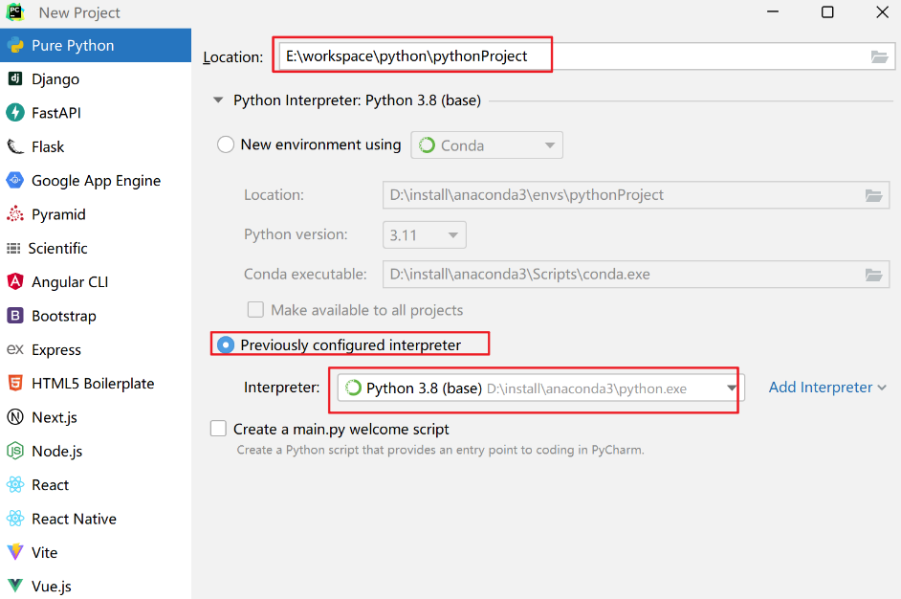Click the FastAPI lightning icon
The image size is (901, 599).
pos(15,113)
